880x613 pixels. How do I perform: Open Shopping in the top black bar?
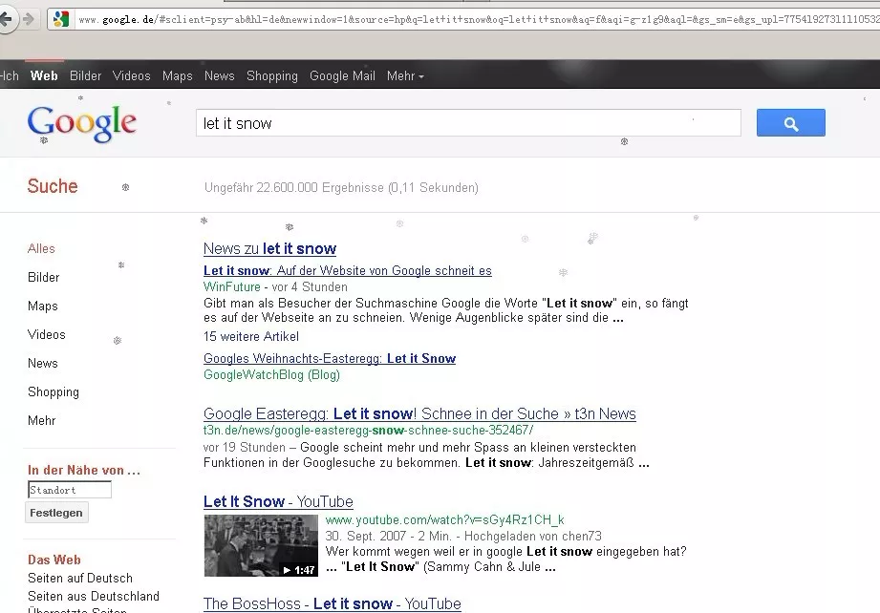click(272, 75)
